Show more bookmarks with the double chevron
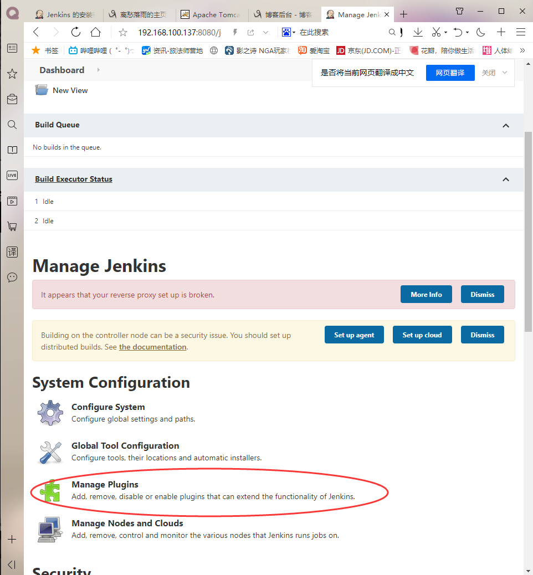The image size is (533, 575). (x=522, y=50)
